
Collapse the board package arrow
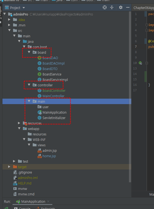(29, 52)
